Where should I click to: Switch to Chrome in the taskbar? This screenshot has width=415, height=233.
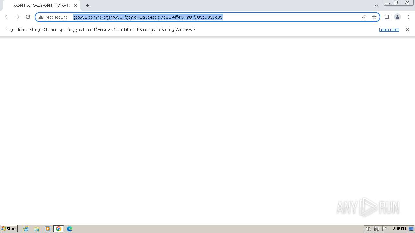pyautogui.click(x=59, y=229)
